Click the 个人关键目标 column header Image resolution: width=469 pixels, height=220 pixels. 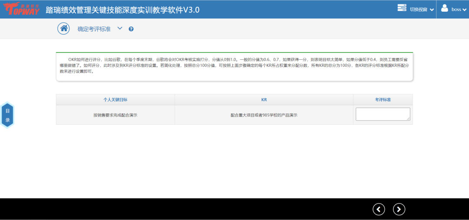click(x=115, y=100)
